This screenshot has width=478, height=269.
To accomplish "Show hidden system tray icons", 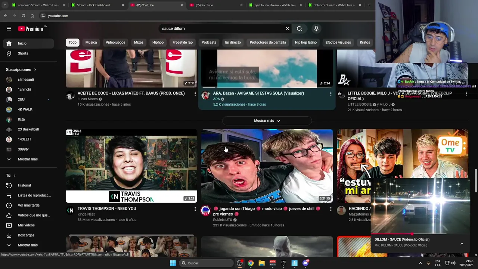I will coord(420,263).
